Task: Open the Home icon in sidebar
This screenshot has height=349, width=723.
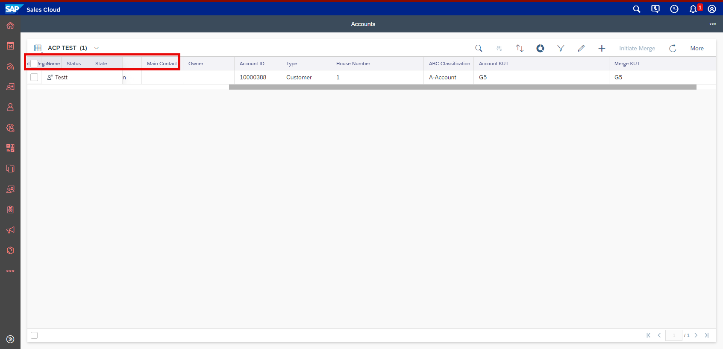Action: [10, 25]
